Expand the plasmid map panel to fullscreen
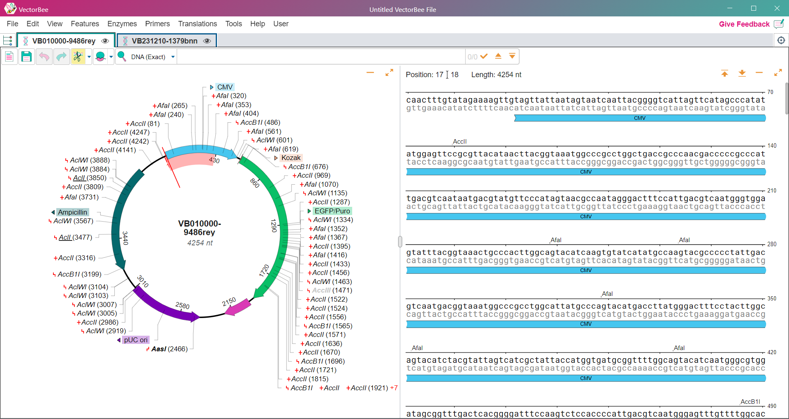Screen dimensions: 789x419 (389, 73)
